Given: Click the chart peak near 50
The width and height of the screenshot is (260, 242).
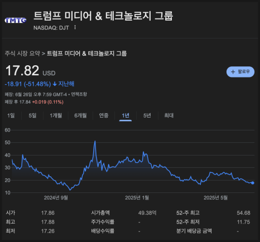Looking at the screenshot, I should point(95,141).
